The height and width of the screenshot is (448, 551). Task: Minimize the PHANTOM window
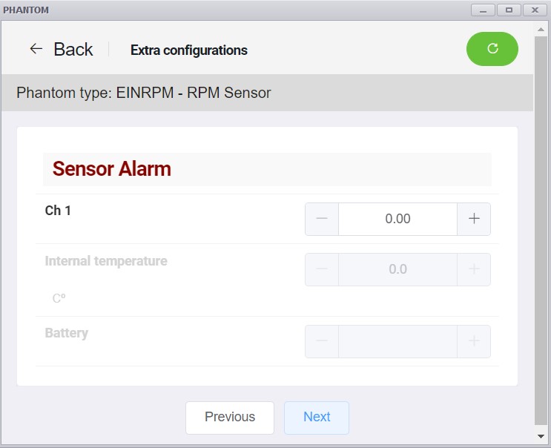[x=484, y=10]
